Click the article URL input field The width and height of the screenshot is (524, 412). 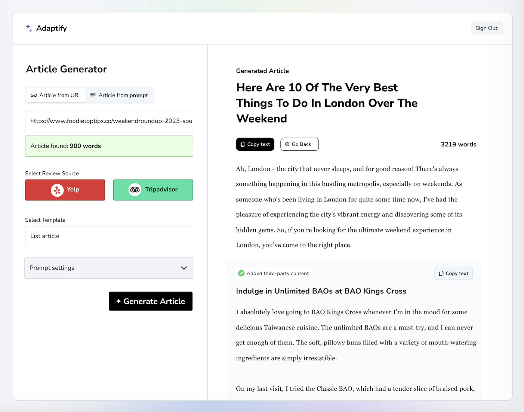click(109, 121)
